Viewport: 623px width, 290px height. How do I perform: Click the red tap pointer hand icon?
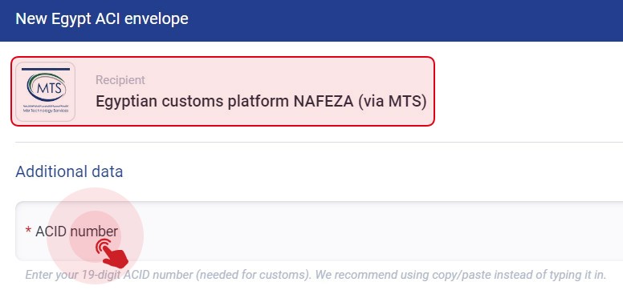click(x=112, y=253)
